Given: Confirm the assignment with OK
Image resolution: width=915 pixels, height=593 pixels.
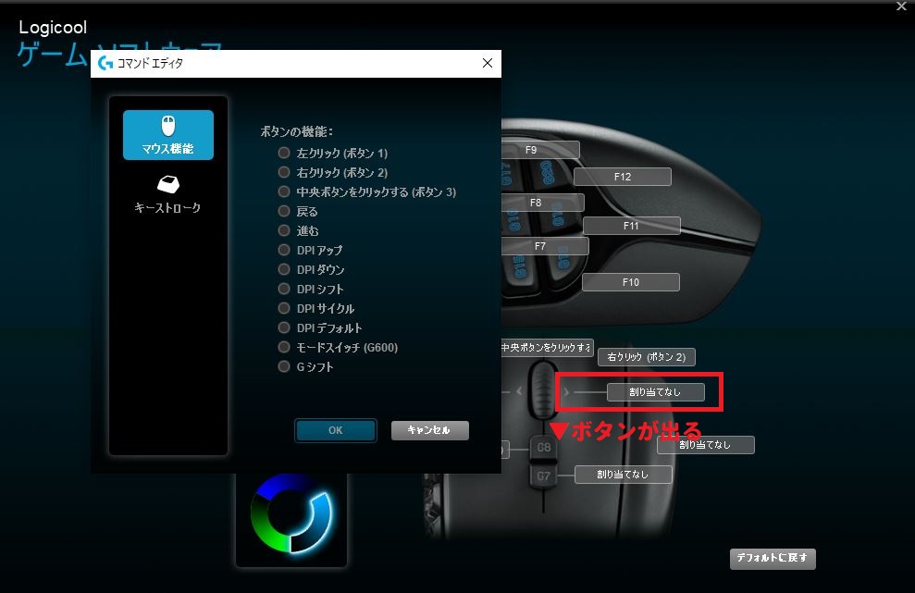Looking at the screenshot, I should [335, 430].
